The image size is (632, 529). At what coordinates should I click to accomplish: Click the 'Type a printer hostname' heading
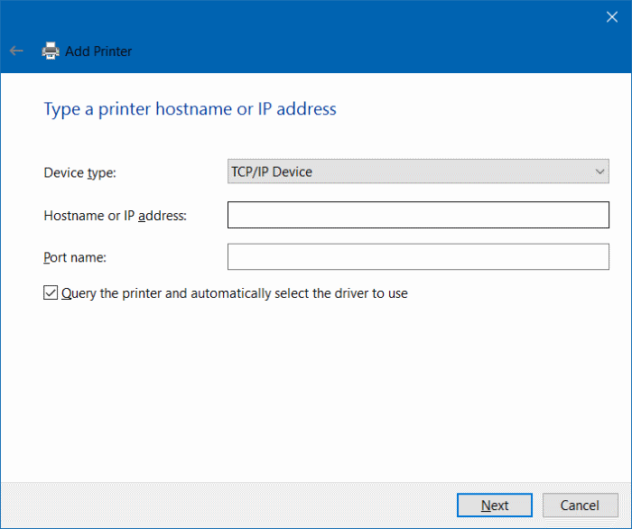[190, 109]
